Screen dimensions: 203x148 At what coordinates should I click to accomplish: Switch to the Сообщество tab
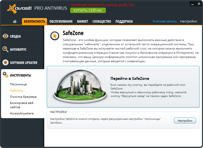pos(101,21)
